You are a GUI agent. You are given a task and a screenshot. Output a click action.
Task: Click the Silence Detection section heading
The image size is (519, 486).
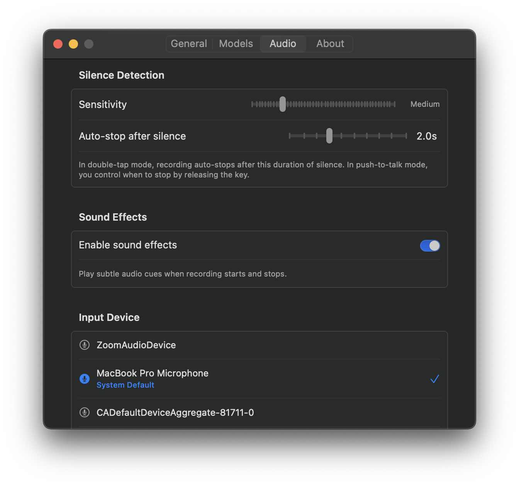point(121,75)
